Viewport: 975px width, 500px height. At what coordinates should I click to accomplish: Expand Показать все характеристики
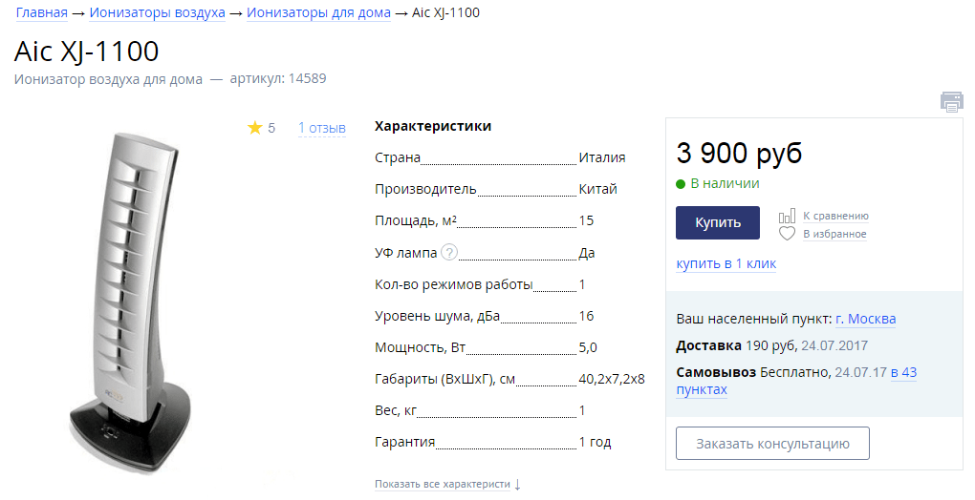(x=443, y=484)
